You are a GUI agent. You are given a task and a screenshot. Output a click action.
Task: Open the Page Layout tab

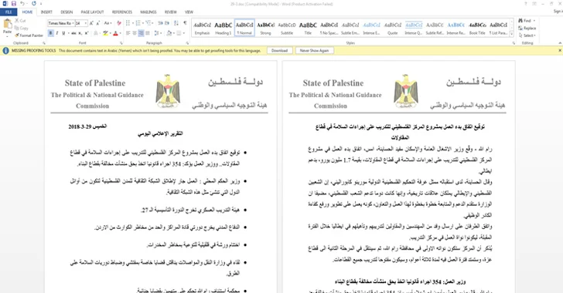tap(92, 12)
